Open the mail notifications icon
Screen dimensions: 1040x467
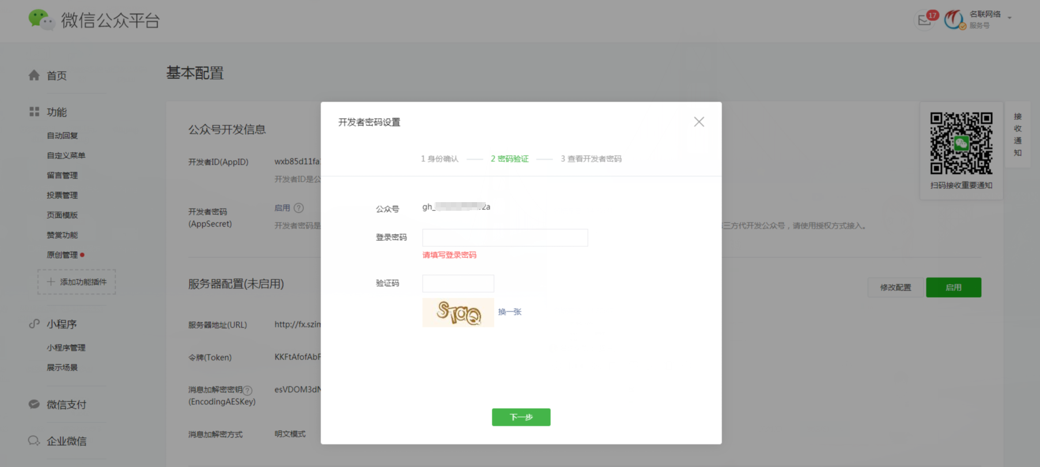[x=925, y=20]
